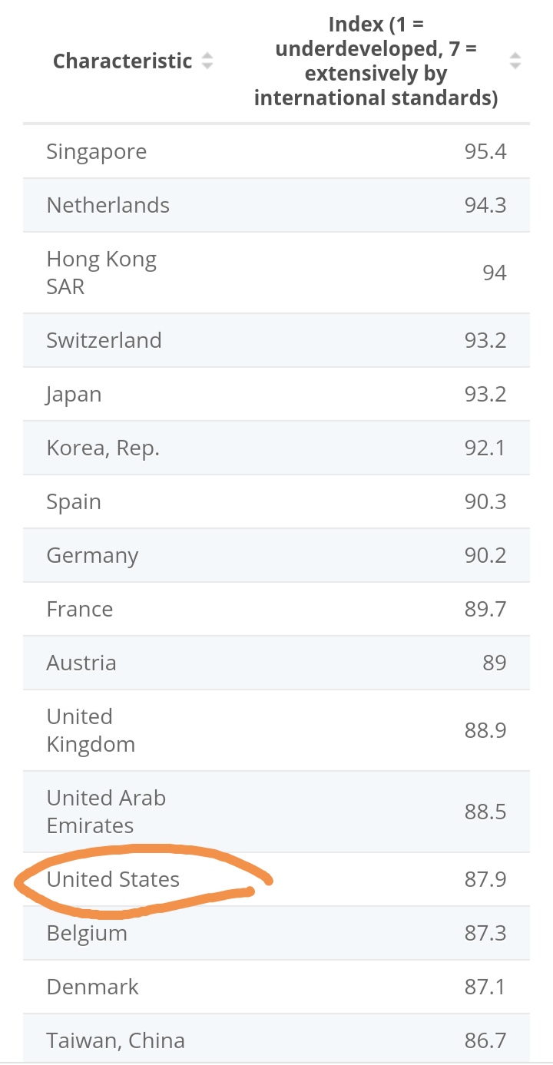Click the circled United States entry
553x1065 pixels.
pyautogui.click(x=113, y=879)
